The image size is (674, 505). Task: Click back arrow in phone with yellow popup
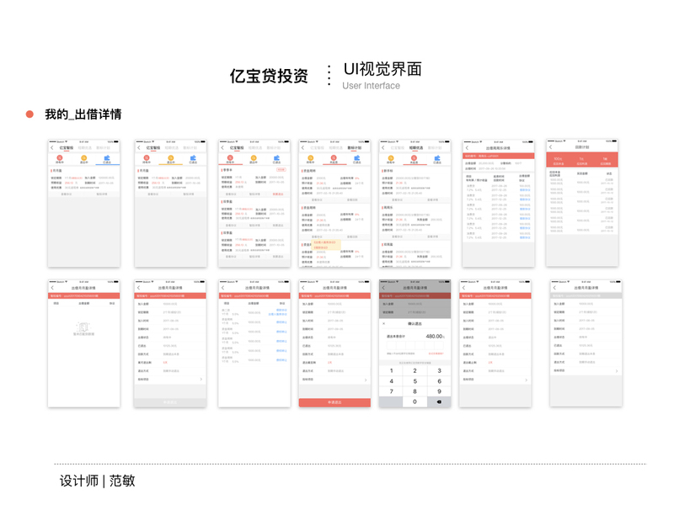tap(303, 148)
